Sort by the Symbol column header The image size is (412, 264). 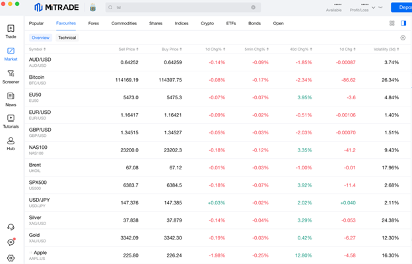[37, 49]
